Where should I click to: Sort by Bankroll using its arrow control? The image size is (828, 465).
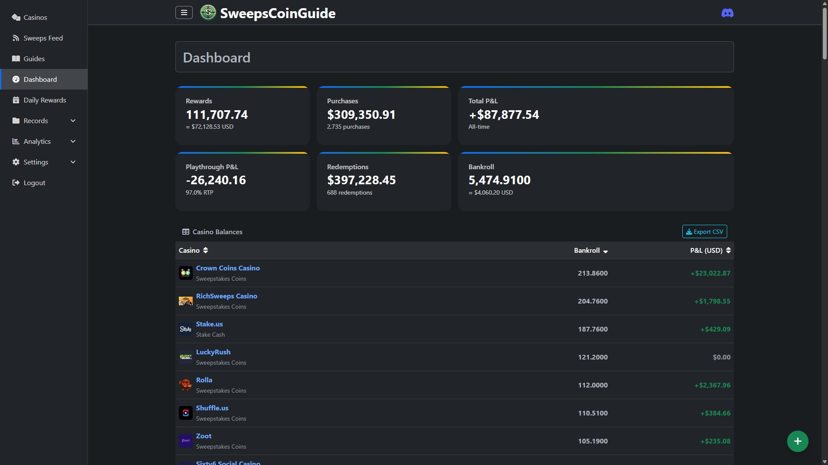[606, 251]
